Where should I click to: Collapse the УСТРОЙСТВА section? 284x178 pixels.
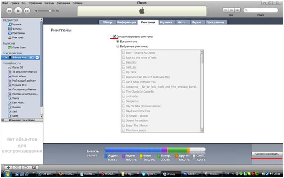point(4,53)
